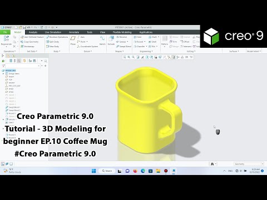Zoom in using the graphics toolbar
This screenshot has height=200, width=267.
[x=129, y=57]
